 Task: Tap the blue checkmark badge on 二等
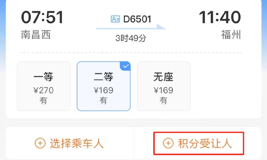pos(125,66)
